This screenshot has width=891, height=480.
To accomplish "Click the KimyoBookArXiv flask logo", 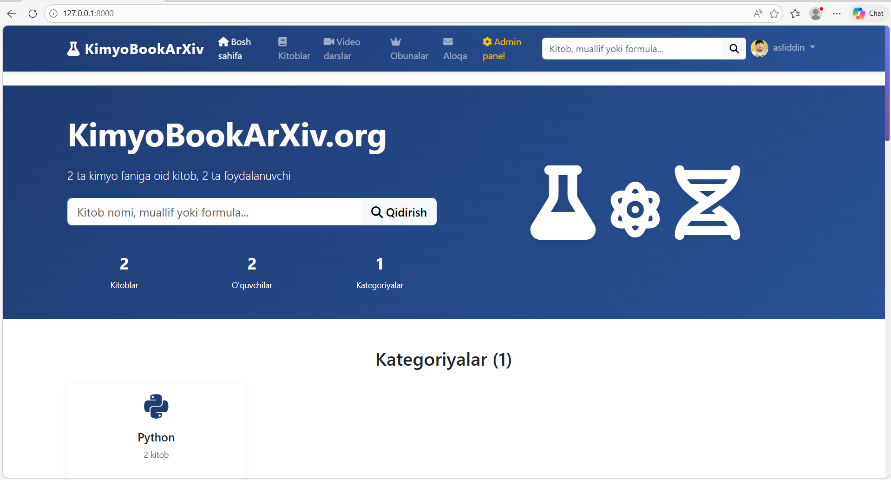I will (73, 49).
